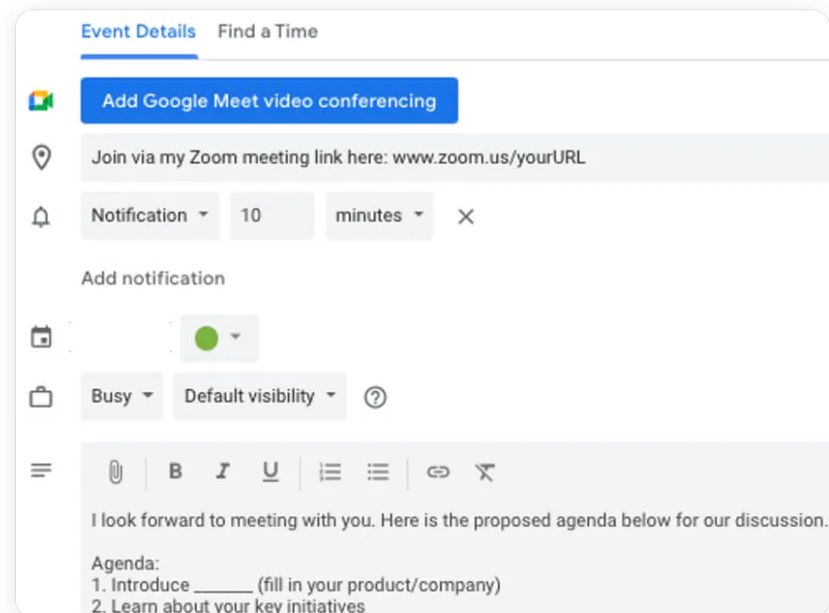Click the calendar icon beside color selector
Viewport: 829px width, 613px height.
[x=40, y=337]
